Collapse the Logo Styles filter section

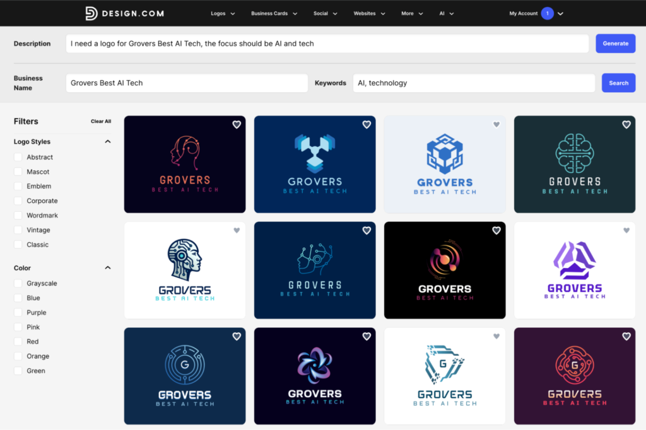(x=107, y=141)
